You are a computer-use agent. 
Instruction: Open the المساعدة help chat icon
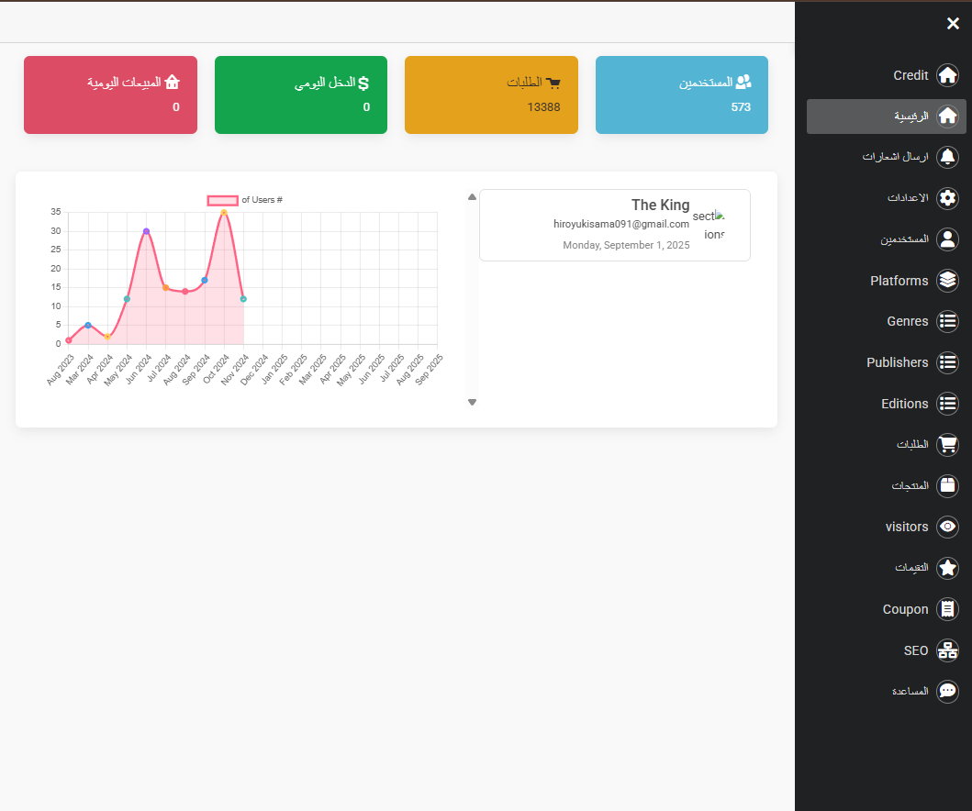coord(947,691)
